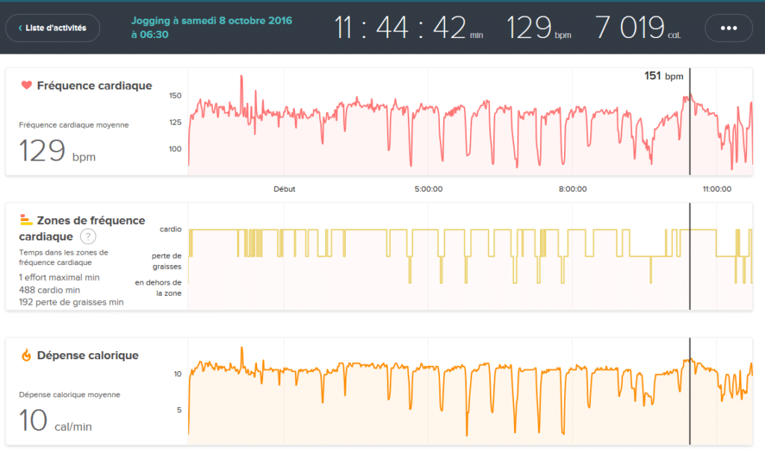Click the Dépense calorique section heading
Viewport: 765px width, 454px height.
tap(87, 355)
